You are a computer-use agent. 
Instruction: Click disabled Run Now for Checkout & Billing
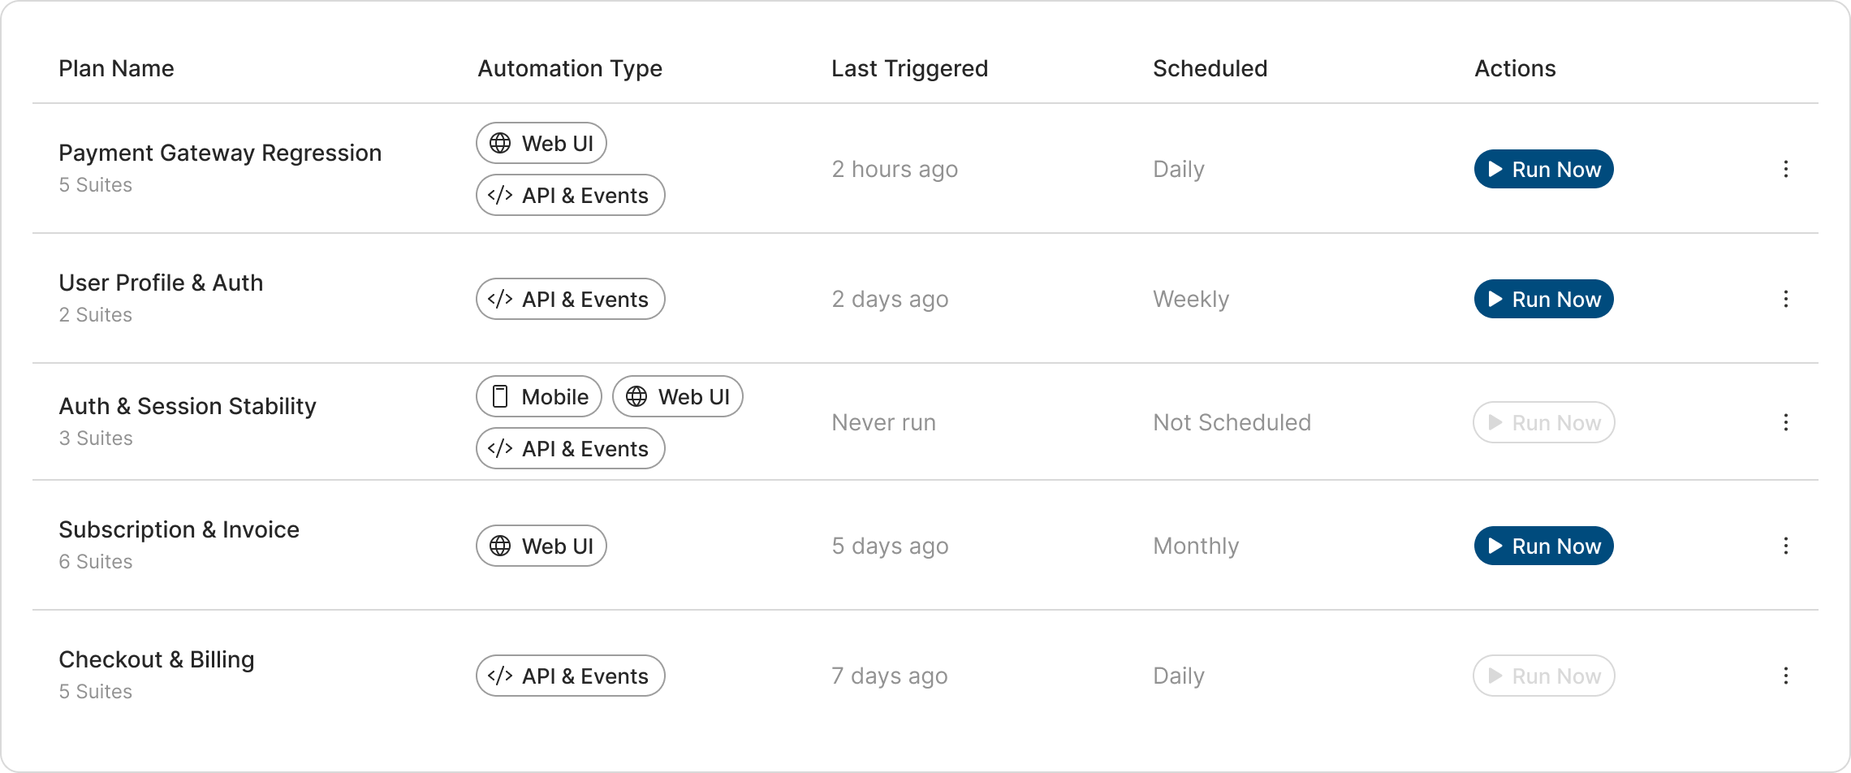(x=1543, y=676)
